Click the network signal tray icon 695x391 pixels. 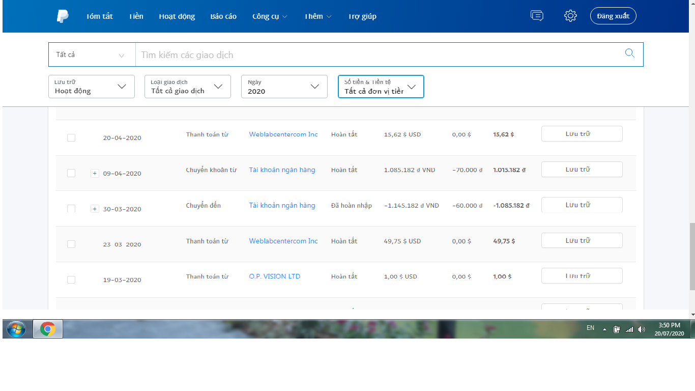click(629, 329)
